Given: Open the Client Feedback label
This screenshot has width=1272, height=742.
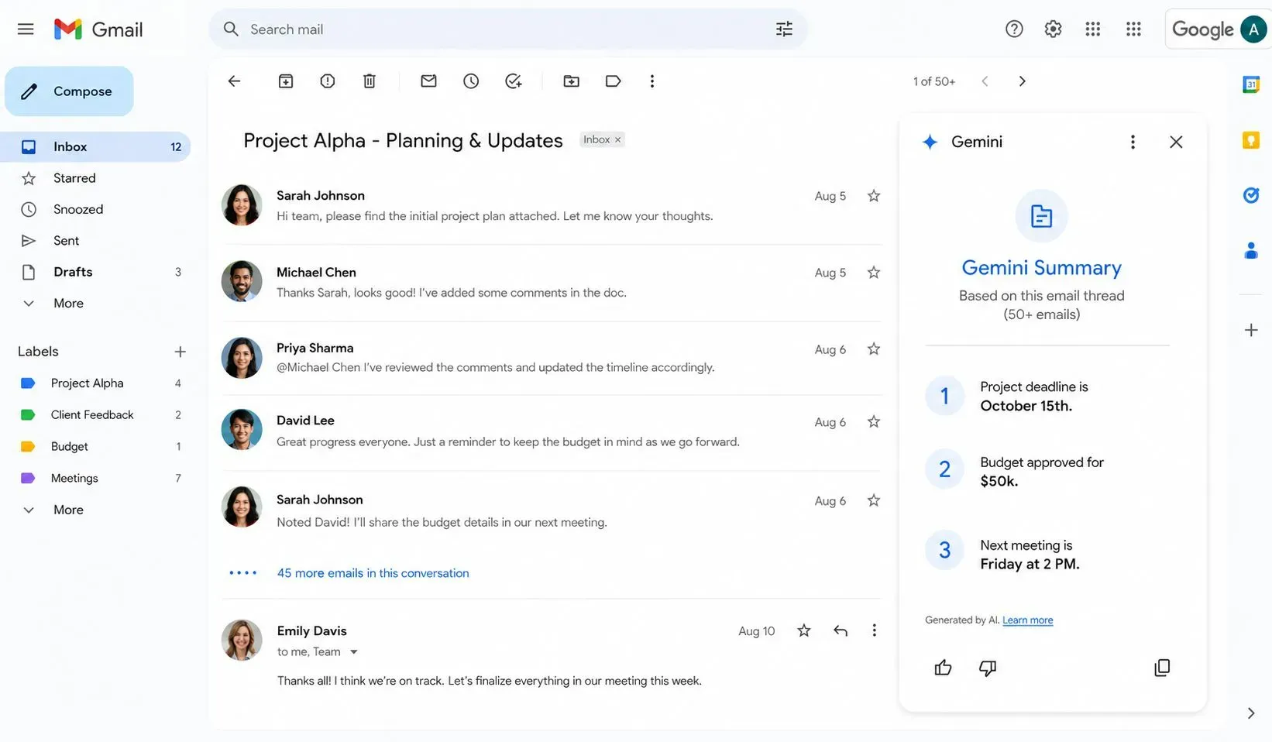Looking at the screenshot, I should (95, 415).
